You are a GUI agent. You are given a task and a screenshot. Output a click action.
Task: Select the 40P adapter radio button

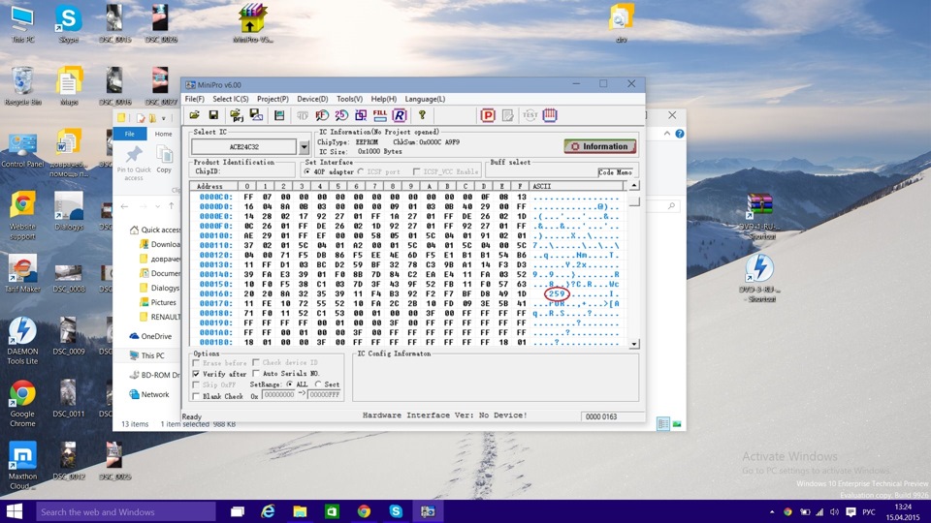click(307, 171)
